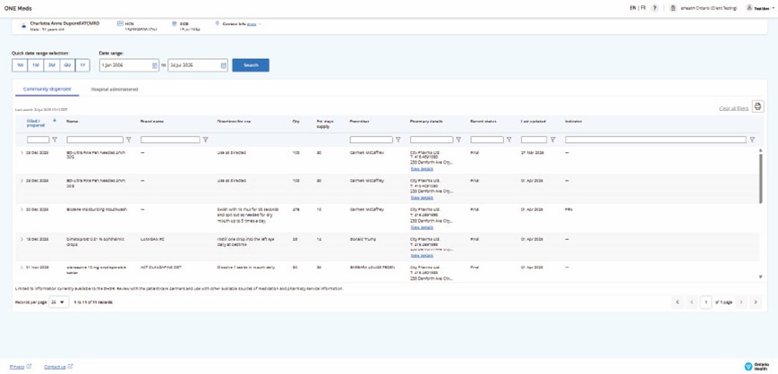This screenshot has width=778, height=374.
Task: Click the page number input box
Action: coord(705,302)
